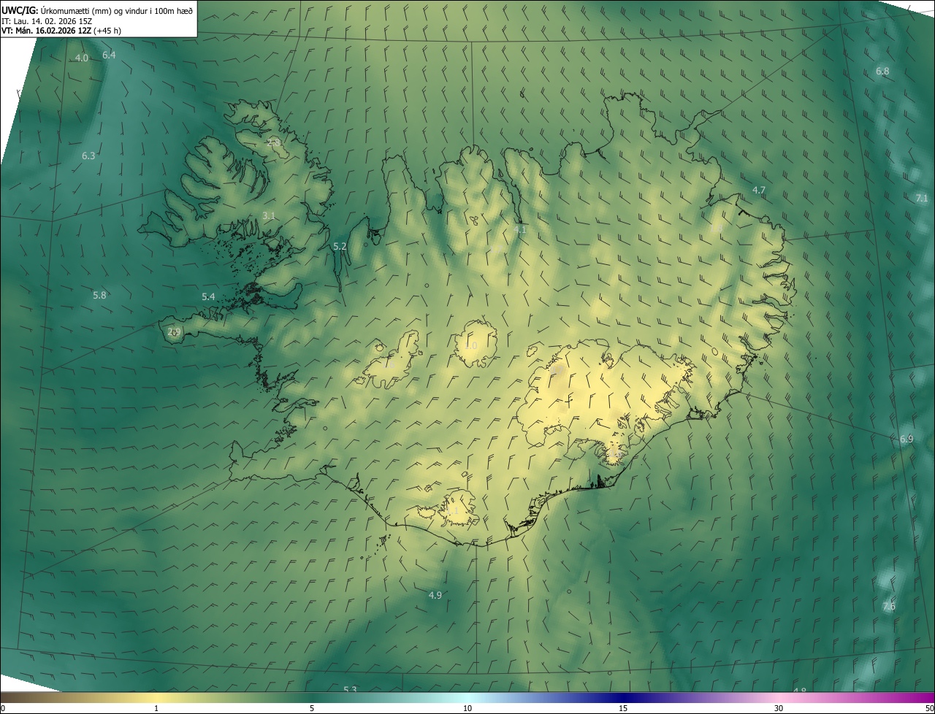Select the initial time 'IT: Lau. 14. 02. 2026 15Z'
Image resolution: width=935 pixels, height=714 pixels.
coord(47,21)
